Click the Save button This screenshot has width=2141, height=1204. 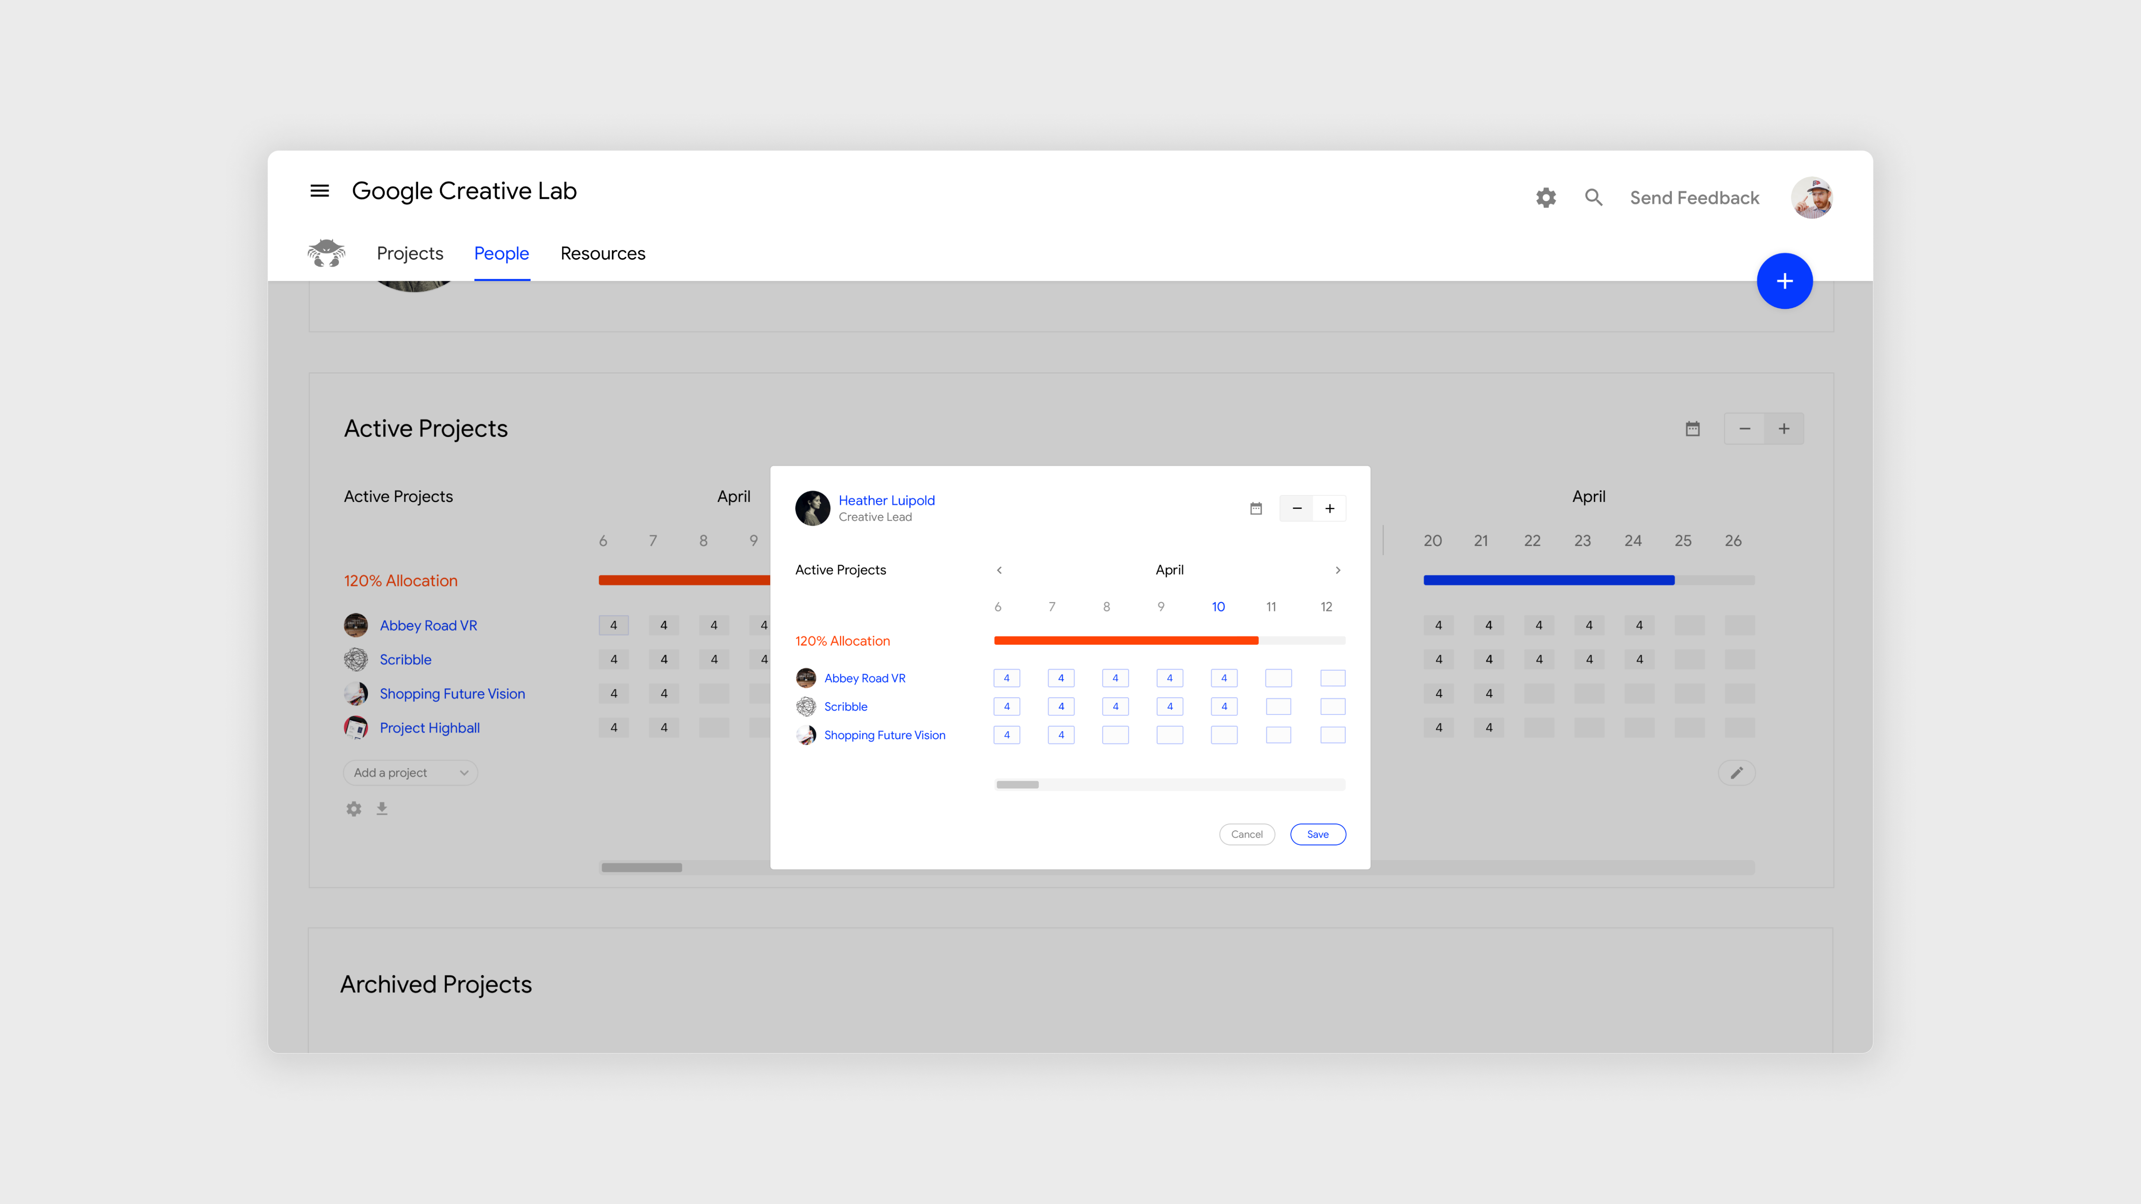pos(1317,834)
